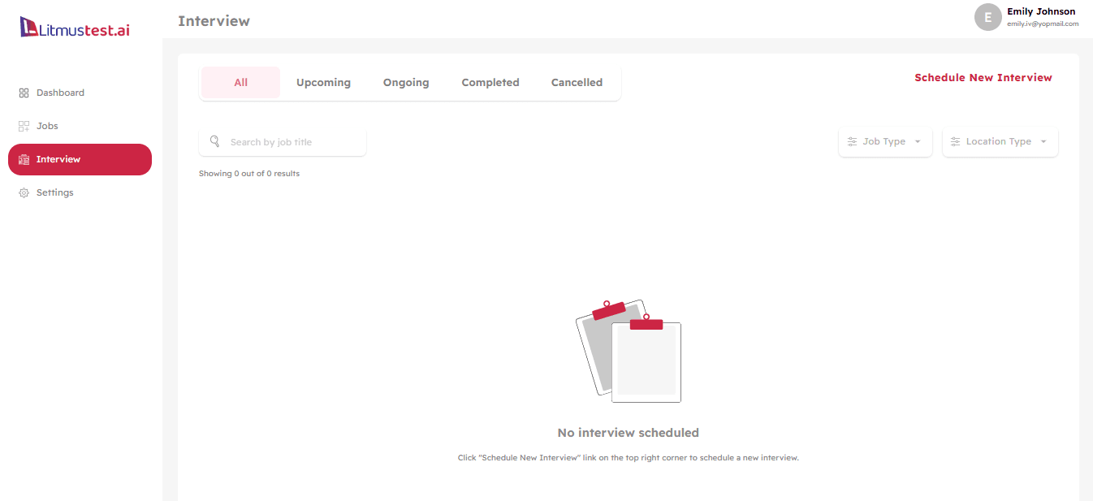View the Cancelled interviews tab

[x=577, y=83]
